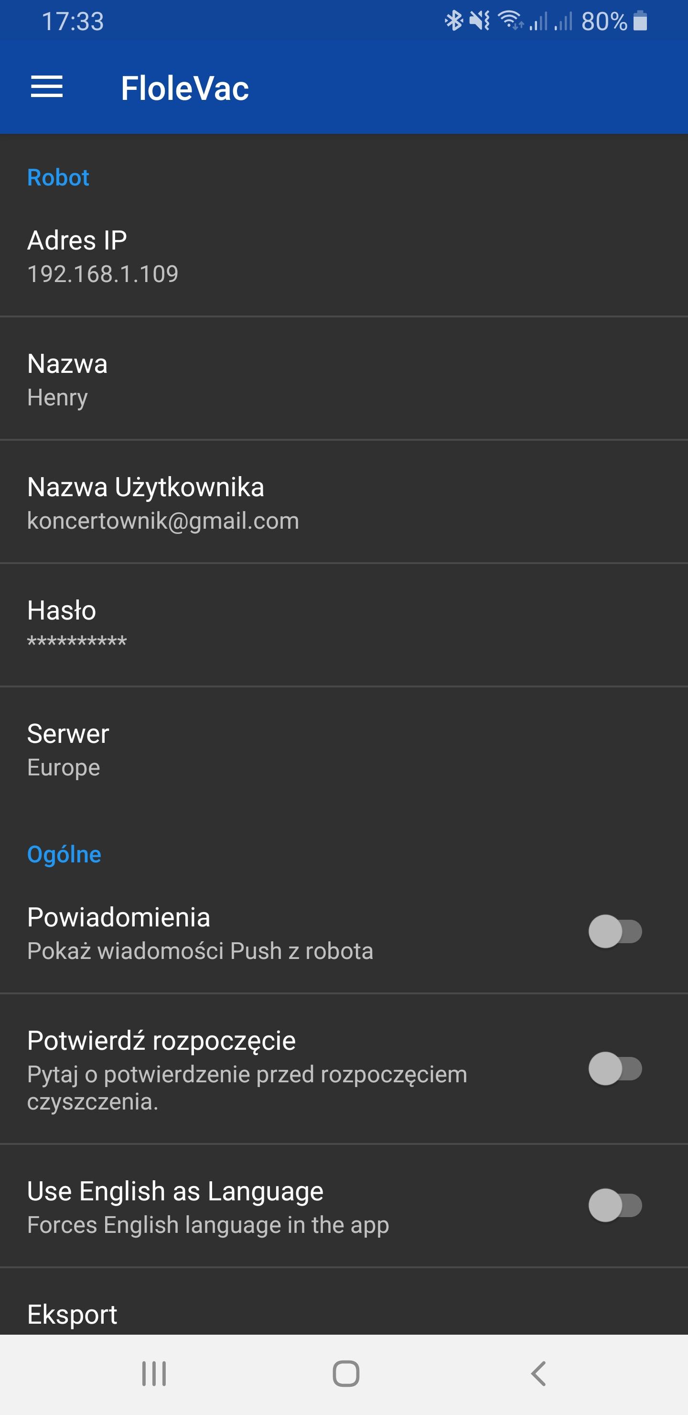Turn on Use English as Language

[615, 1206]
